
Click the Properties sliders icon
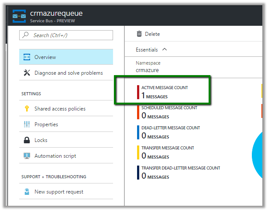click(27, 124)
